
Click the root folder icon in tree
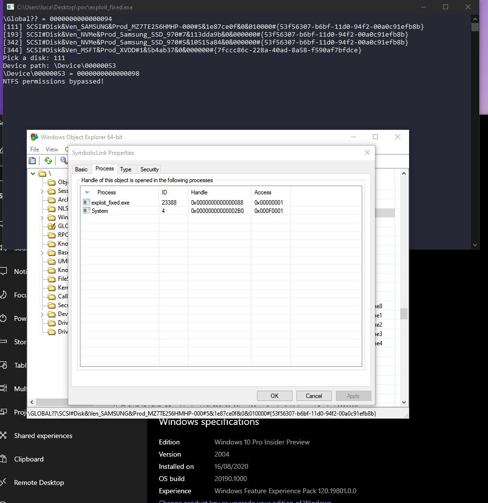tap(42, 173)
